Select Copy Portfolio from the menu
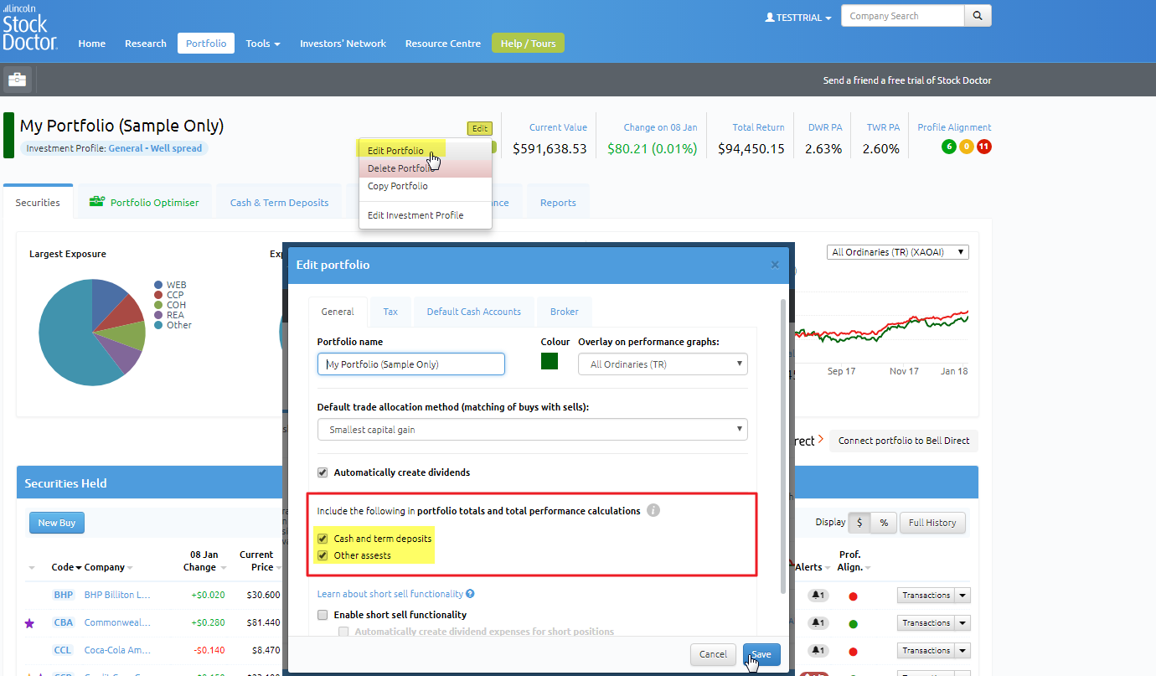1156x676 pixels. tap(426, 186)
